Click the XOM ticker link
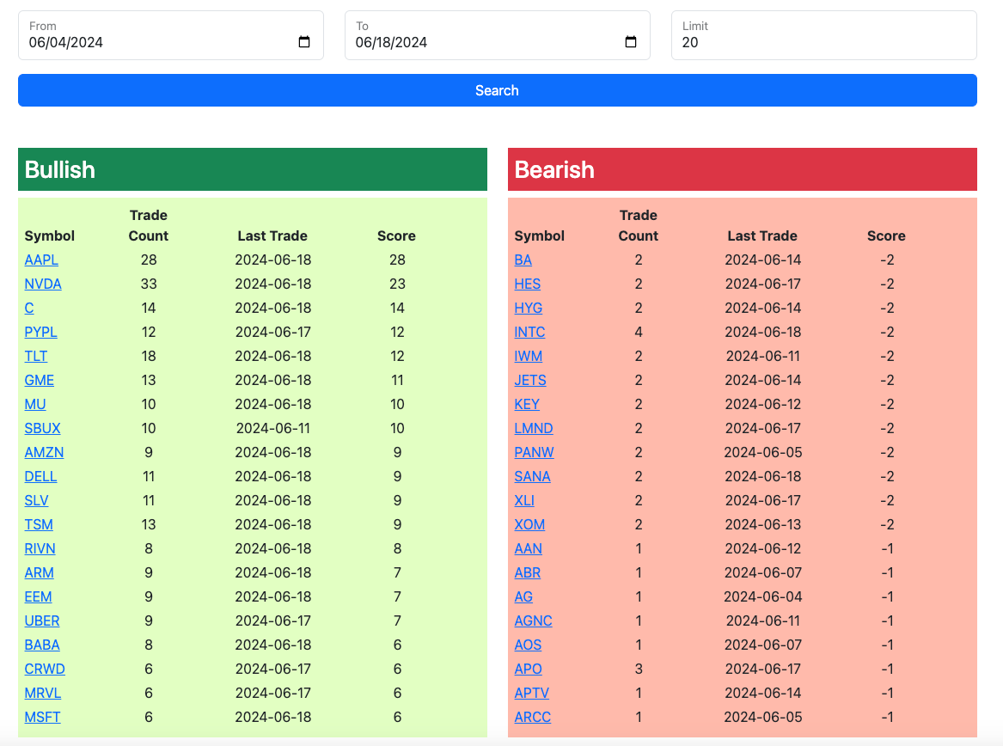The height and width of the screenshot is (746, 1003). tap(529, 524)
